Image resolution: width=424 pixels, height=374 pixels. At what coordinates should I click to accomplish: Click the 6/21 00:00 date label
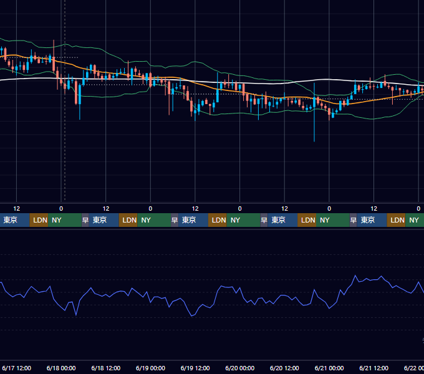[x=329, y=368]
